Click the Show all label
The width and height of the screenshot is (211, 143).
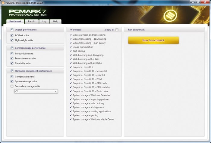109,30
